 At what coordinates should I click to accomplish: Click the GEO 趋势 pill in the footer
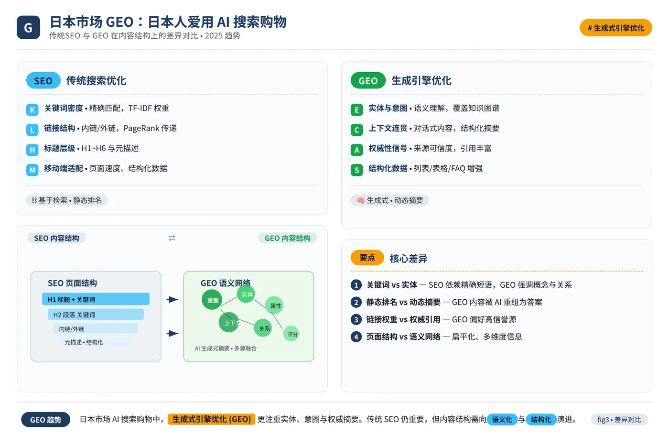[x=46, y=420]
